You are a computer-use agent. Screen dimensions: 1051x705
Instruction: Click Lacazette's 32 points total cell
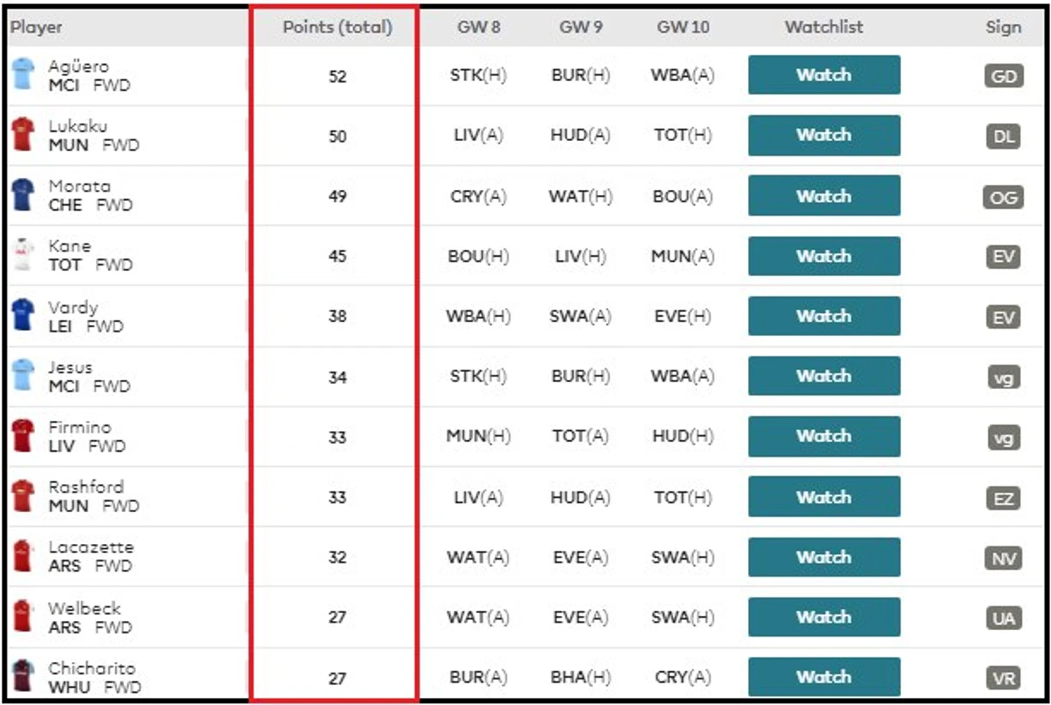[x=337, y=558]
